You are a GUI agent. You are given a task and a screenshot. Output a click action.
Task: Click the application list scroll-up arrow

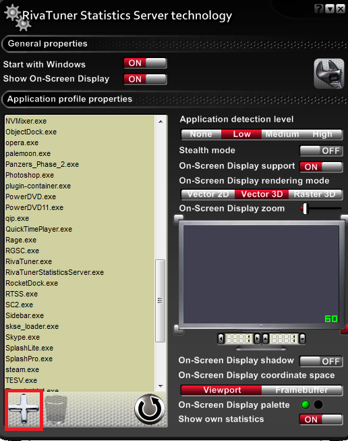161,122
